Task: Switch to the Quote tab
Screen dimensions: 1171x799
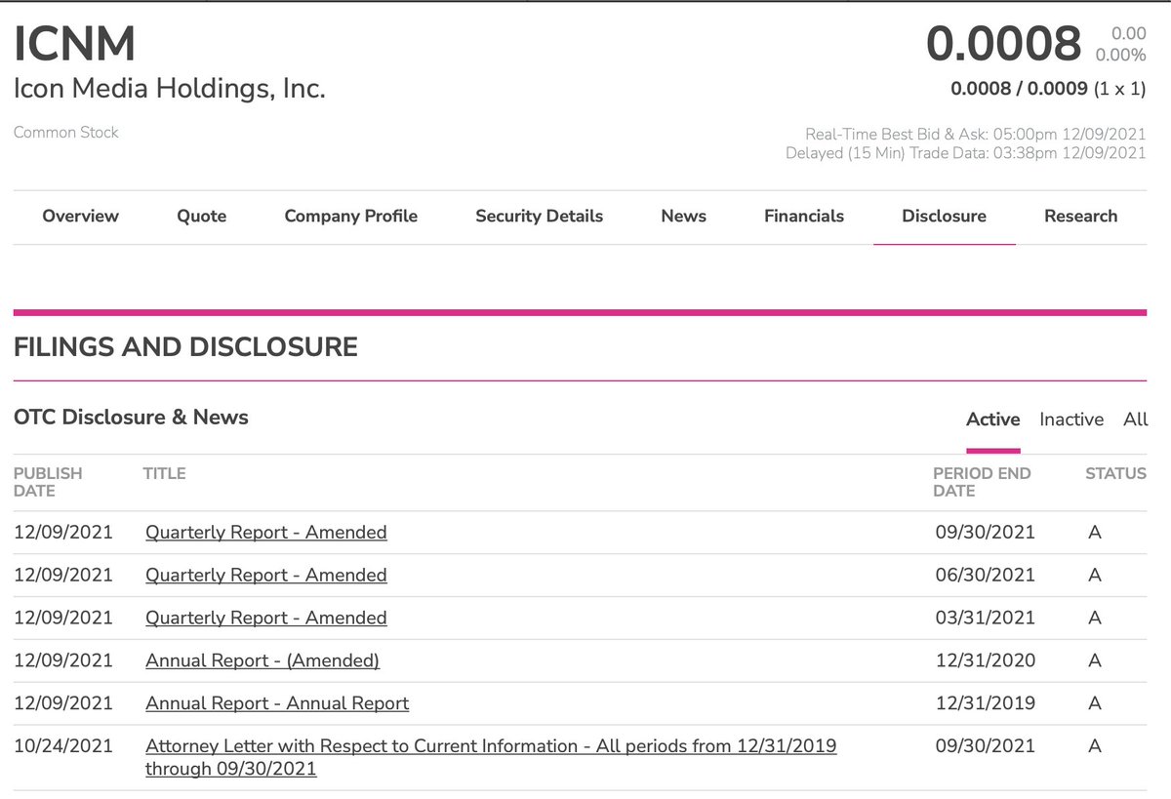Action: 202,217
